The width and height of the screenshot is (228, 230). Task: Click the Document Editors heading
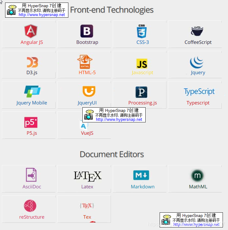[112, 154]
